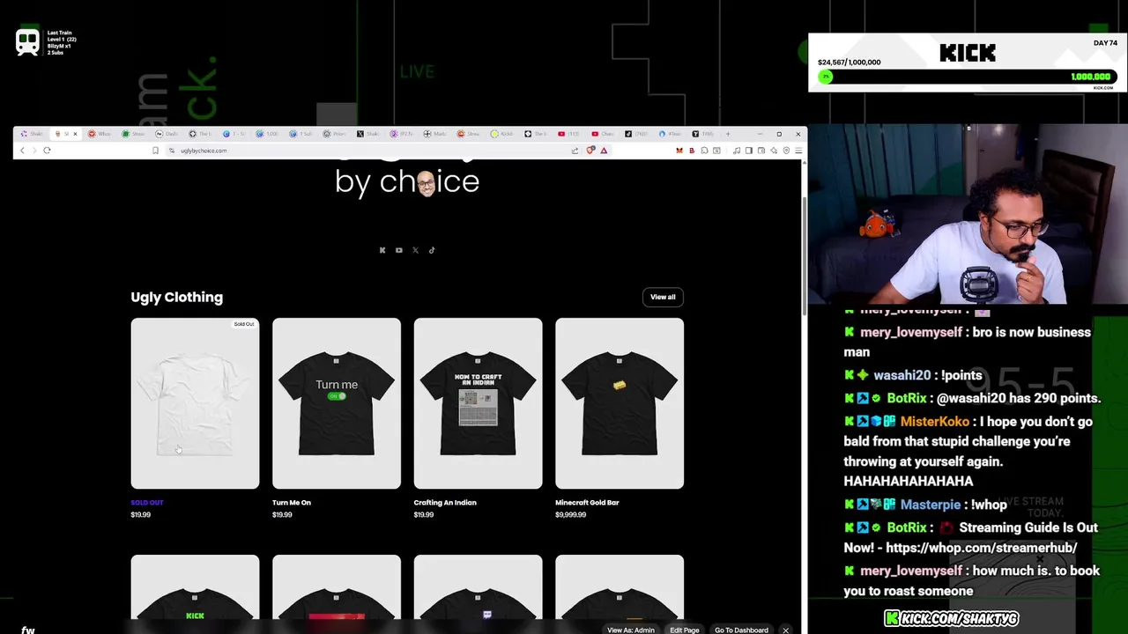Screen dimensions: 1128x634
Task: Click the Ugly Clothing heading
Action: 177,298
